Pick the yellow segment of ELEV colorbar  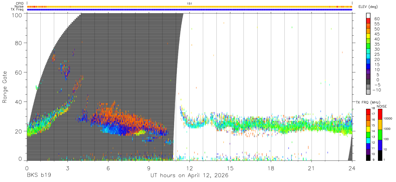(x=369, y=36)
